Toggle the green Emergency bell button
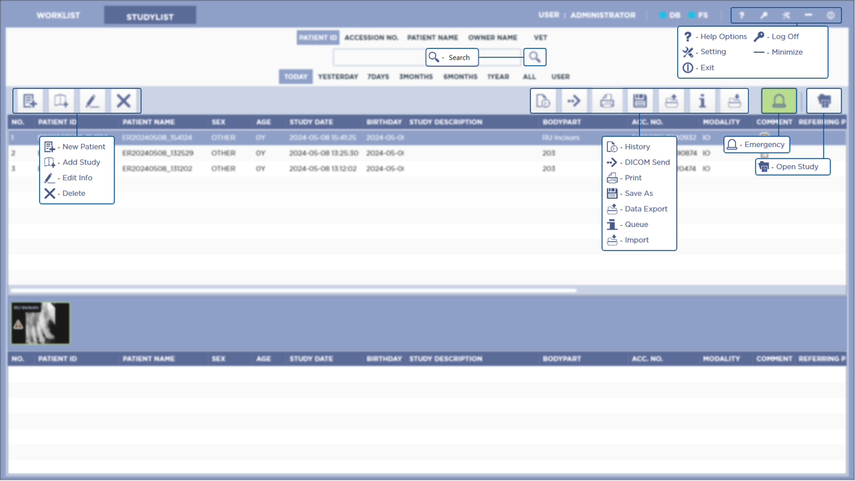 [779, 101]
